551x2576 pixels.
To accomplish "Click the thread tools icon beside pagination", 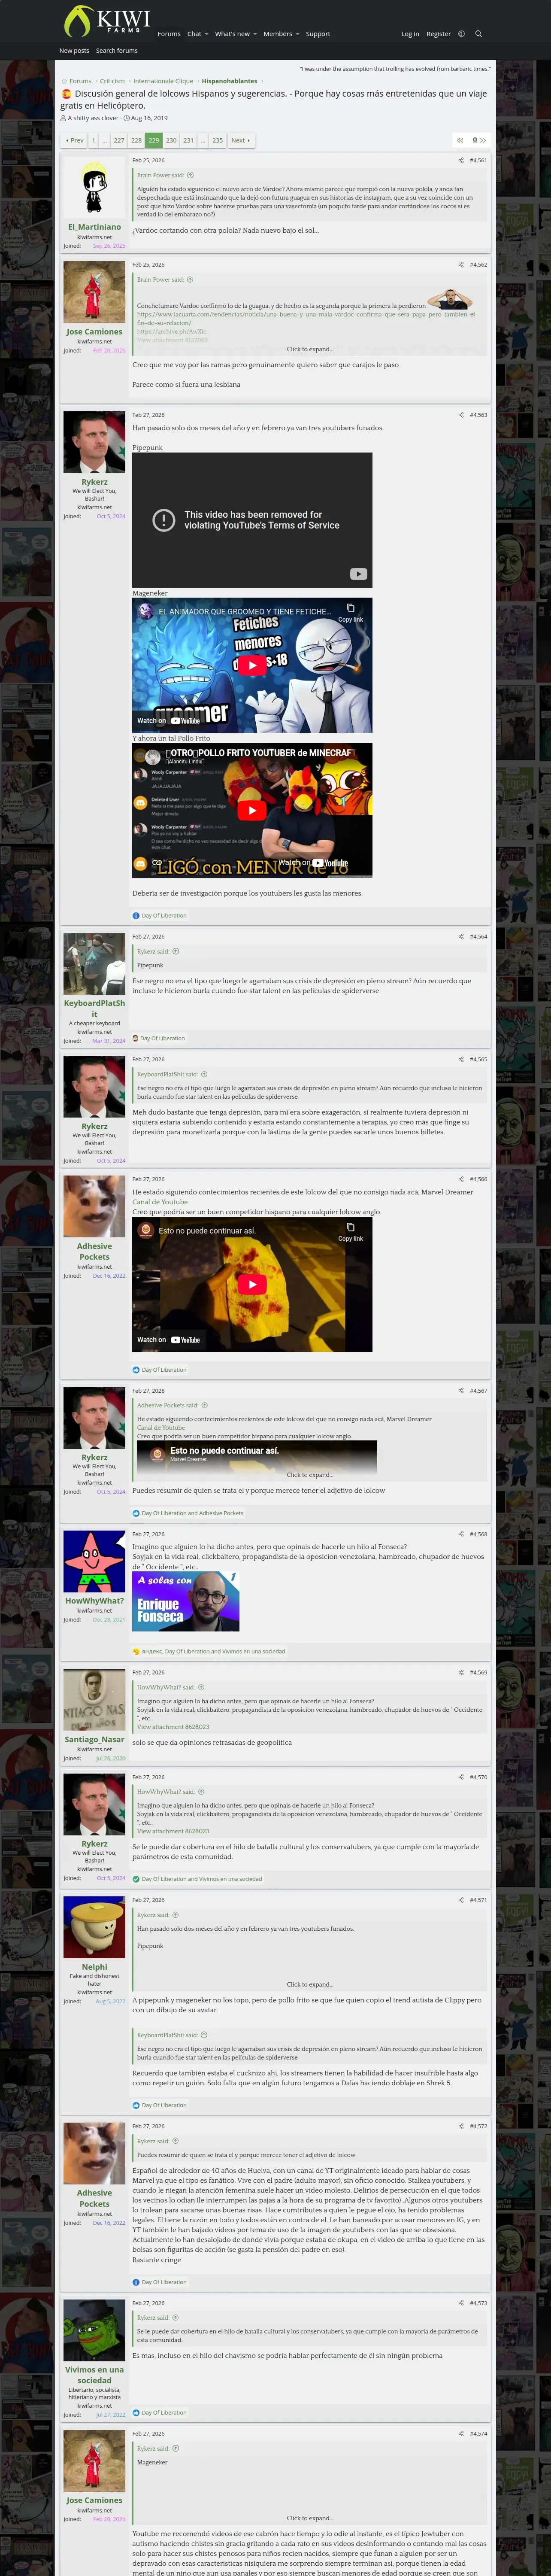I will [479, 140].
